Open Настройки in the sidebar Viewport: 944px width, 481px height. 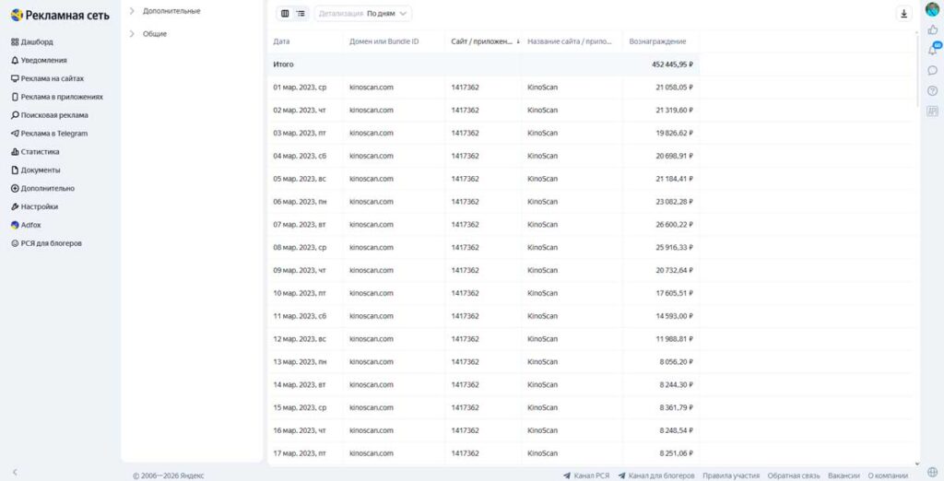pos(34,206)
